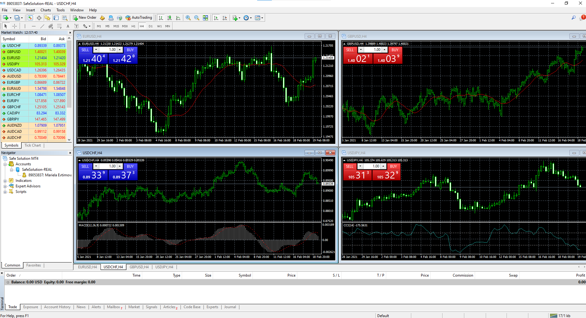Viewport: 586px width, 318px height.
Task: Expand the arrows tool dropdown
Action: click(89, 26)
